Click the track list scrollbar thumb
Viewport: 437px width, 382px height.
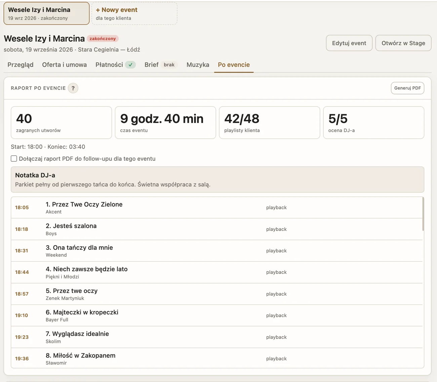[423, 214]
